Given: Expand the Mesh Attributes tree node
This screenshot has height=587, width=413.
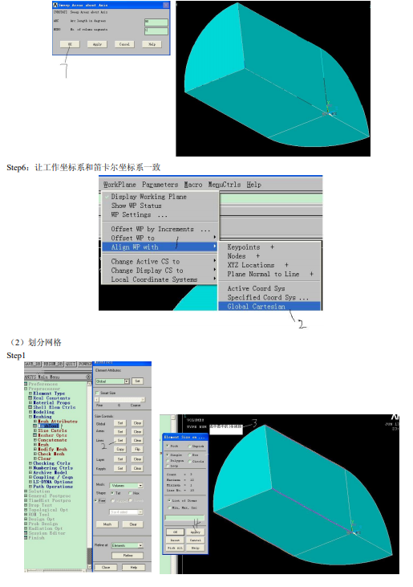Looking at the screenshot, I should tap(35, 421).
